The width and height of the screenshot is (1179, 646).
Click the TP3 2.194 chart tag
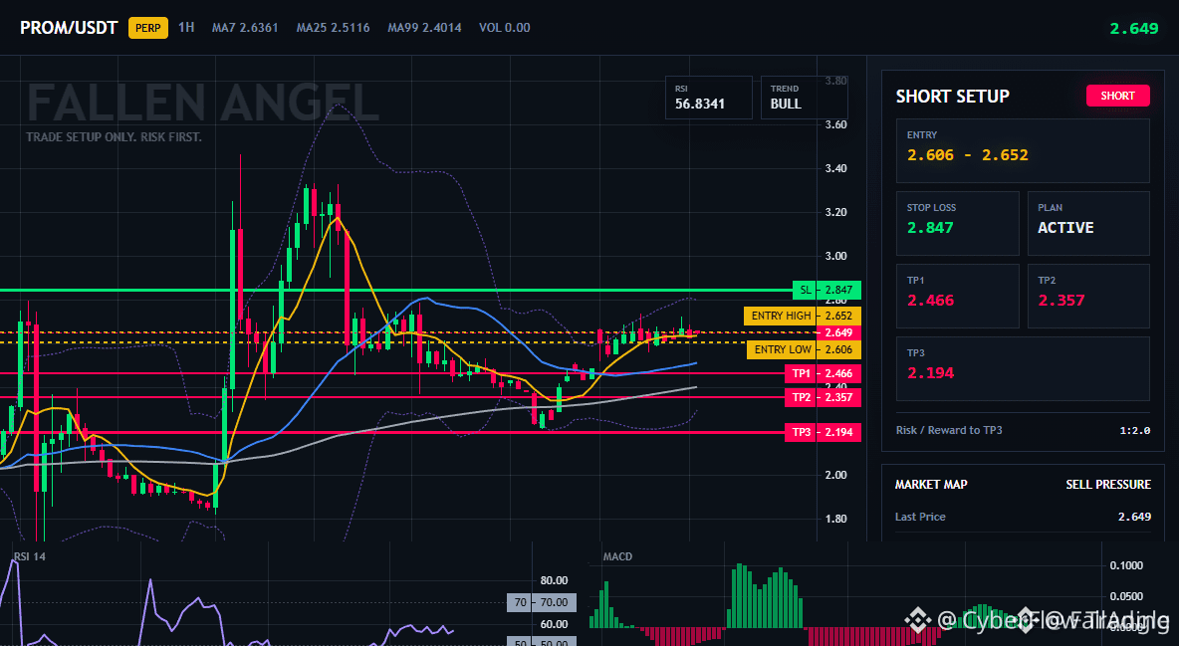coord(823,432)
